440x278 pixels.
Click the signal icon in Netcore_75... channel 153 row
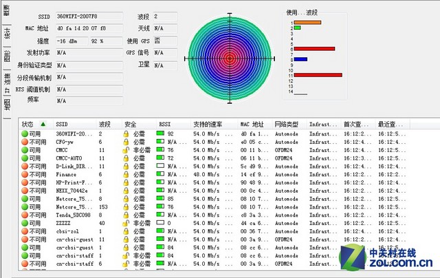[160, 206]
